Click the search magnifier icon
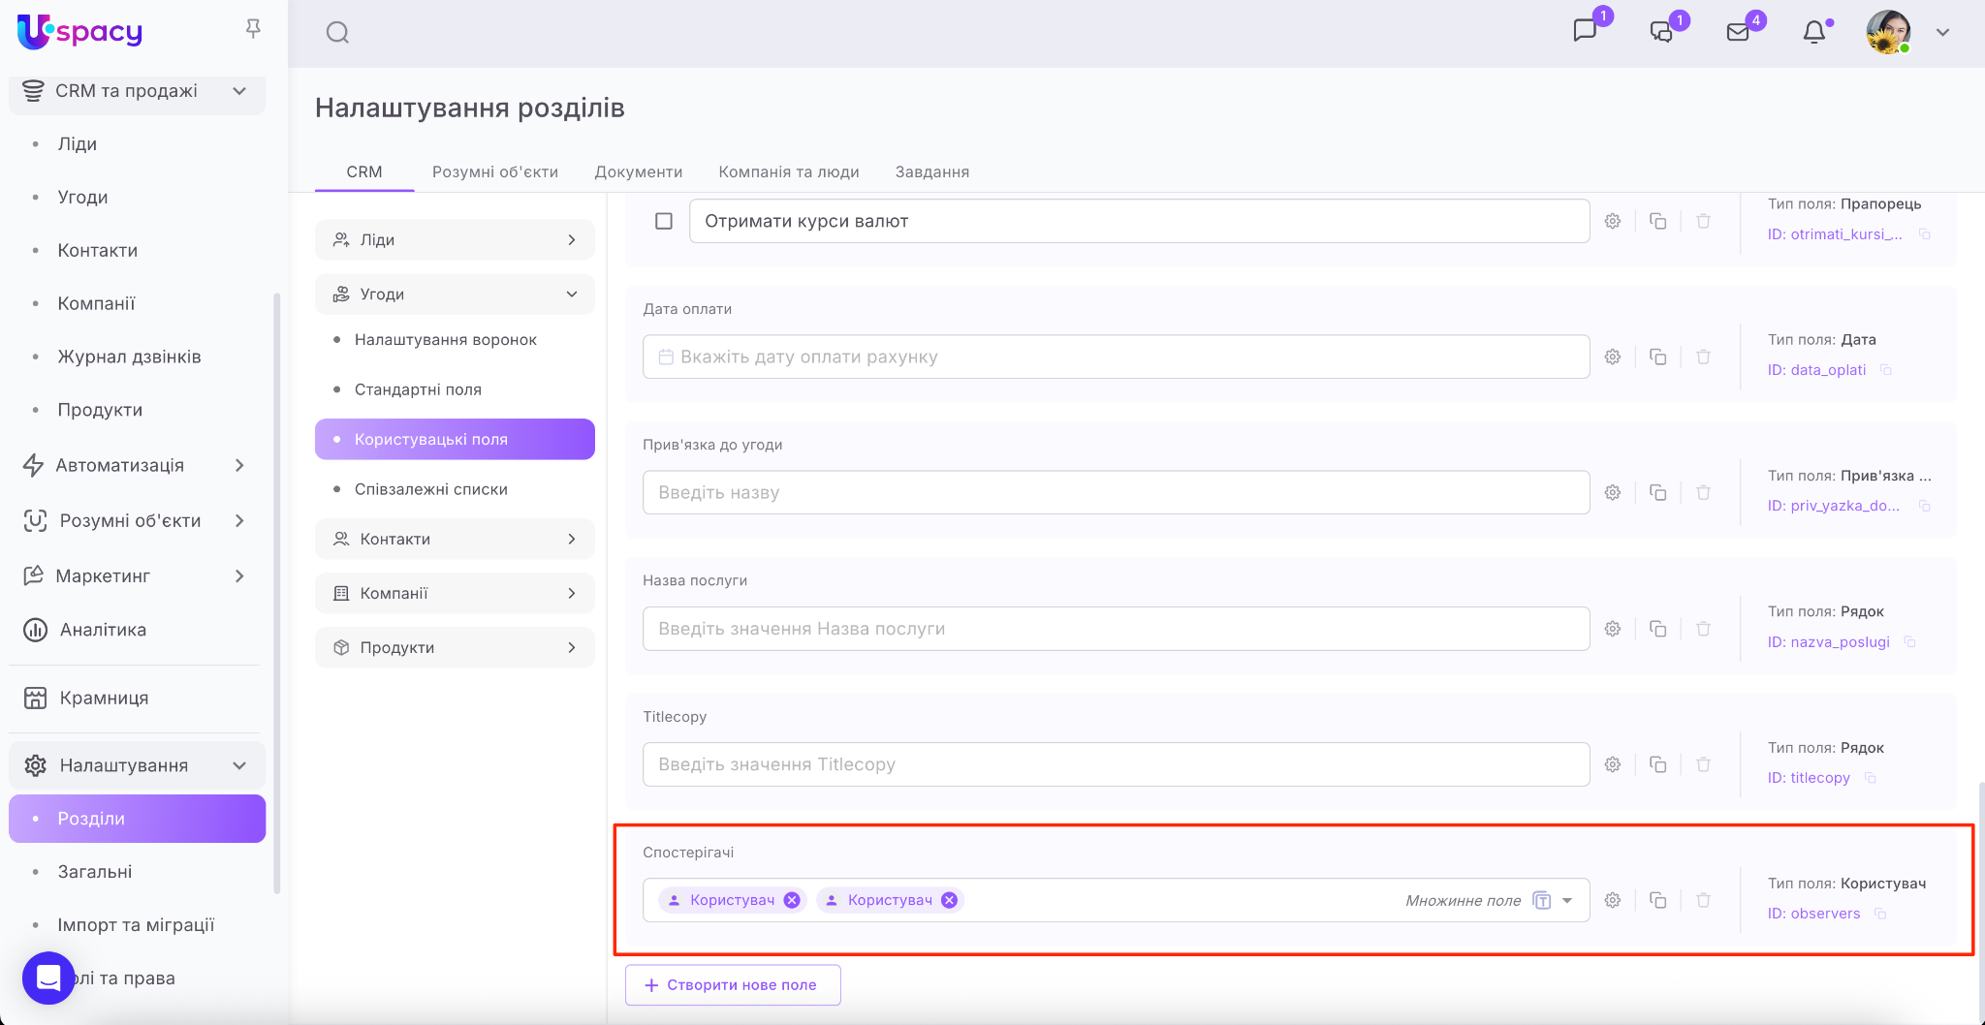 [x=337, y=33]
